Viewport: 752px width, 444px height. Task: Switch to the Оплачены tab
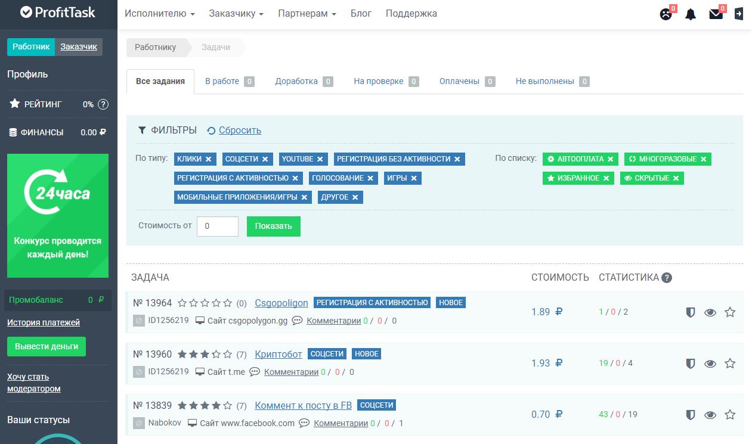(x=468, y=82)
